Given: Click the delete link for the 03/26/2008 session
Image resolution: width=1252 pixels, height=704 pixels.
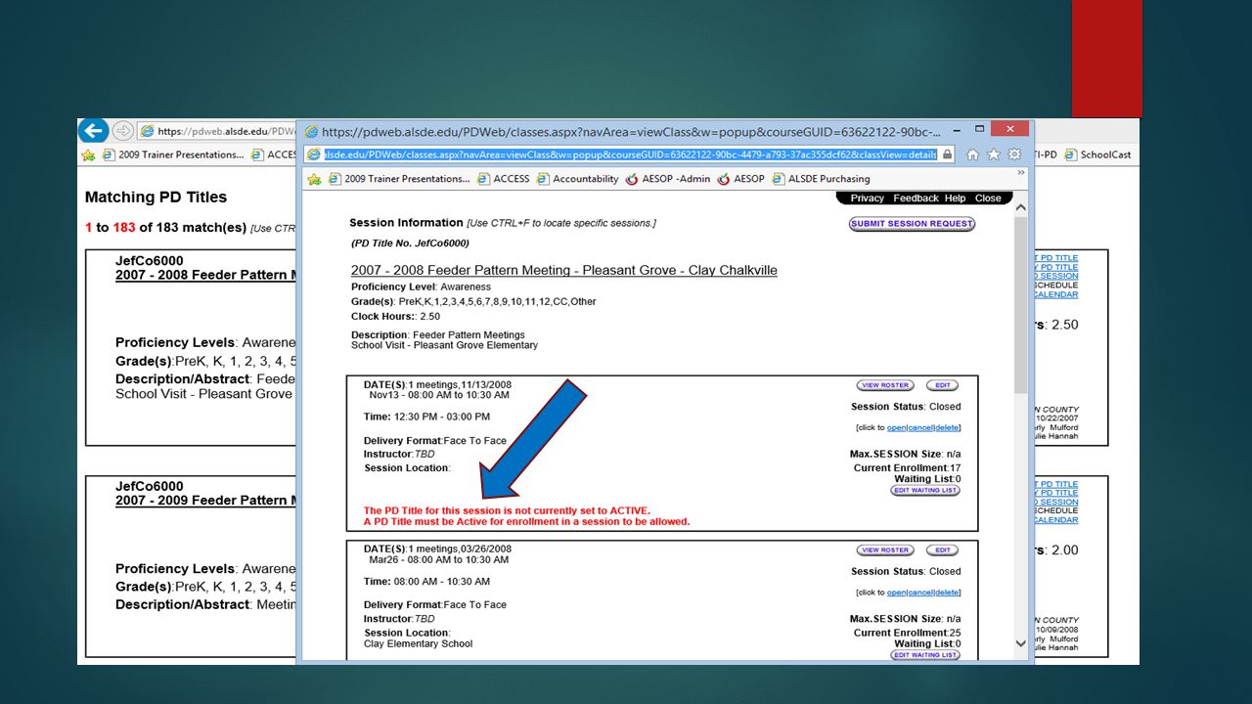Looking at the screenshot, I should pyautogui.click(x=947, y=593).
